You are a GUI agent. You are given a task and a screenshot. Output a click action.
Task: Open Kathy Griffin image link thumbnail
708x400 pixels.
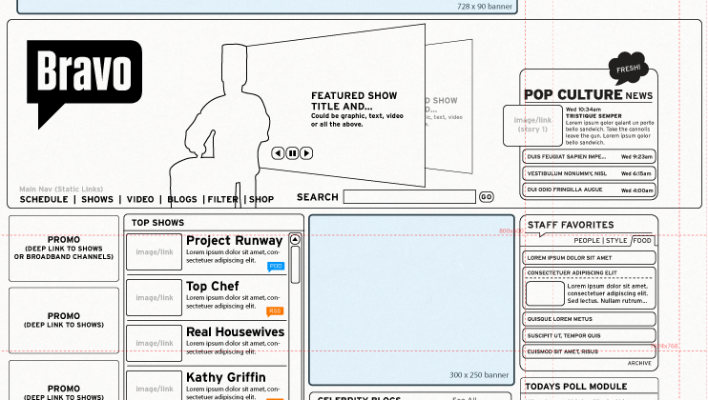coord(154,387)
